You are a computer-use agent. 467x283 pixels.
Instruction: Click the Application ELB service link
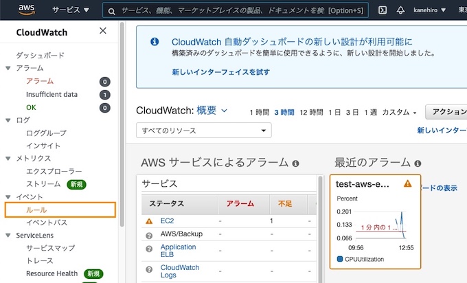(x=178, y=251)
